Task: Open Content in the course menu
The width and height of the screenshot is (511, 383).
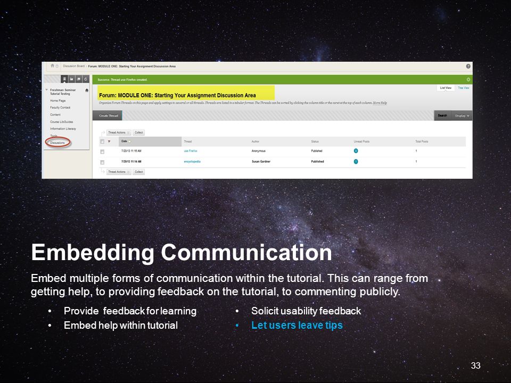Action: click(x=55, y=115)
